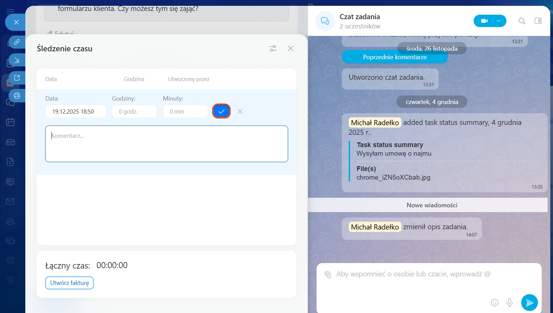This screenshot has height=313, width=553.
Task: Record voice message with microphone
Action: (510, 302)
